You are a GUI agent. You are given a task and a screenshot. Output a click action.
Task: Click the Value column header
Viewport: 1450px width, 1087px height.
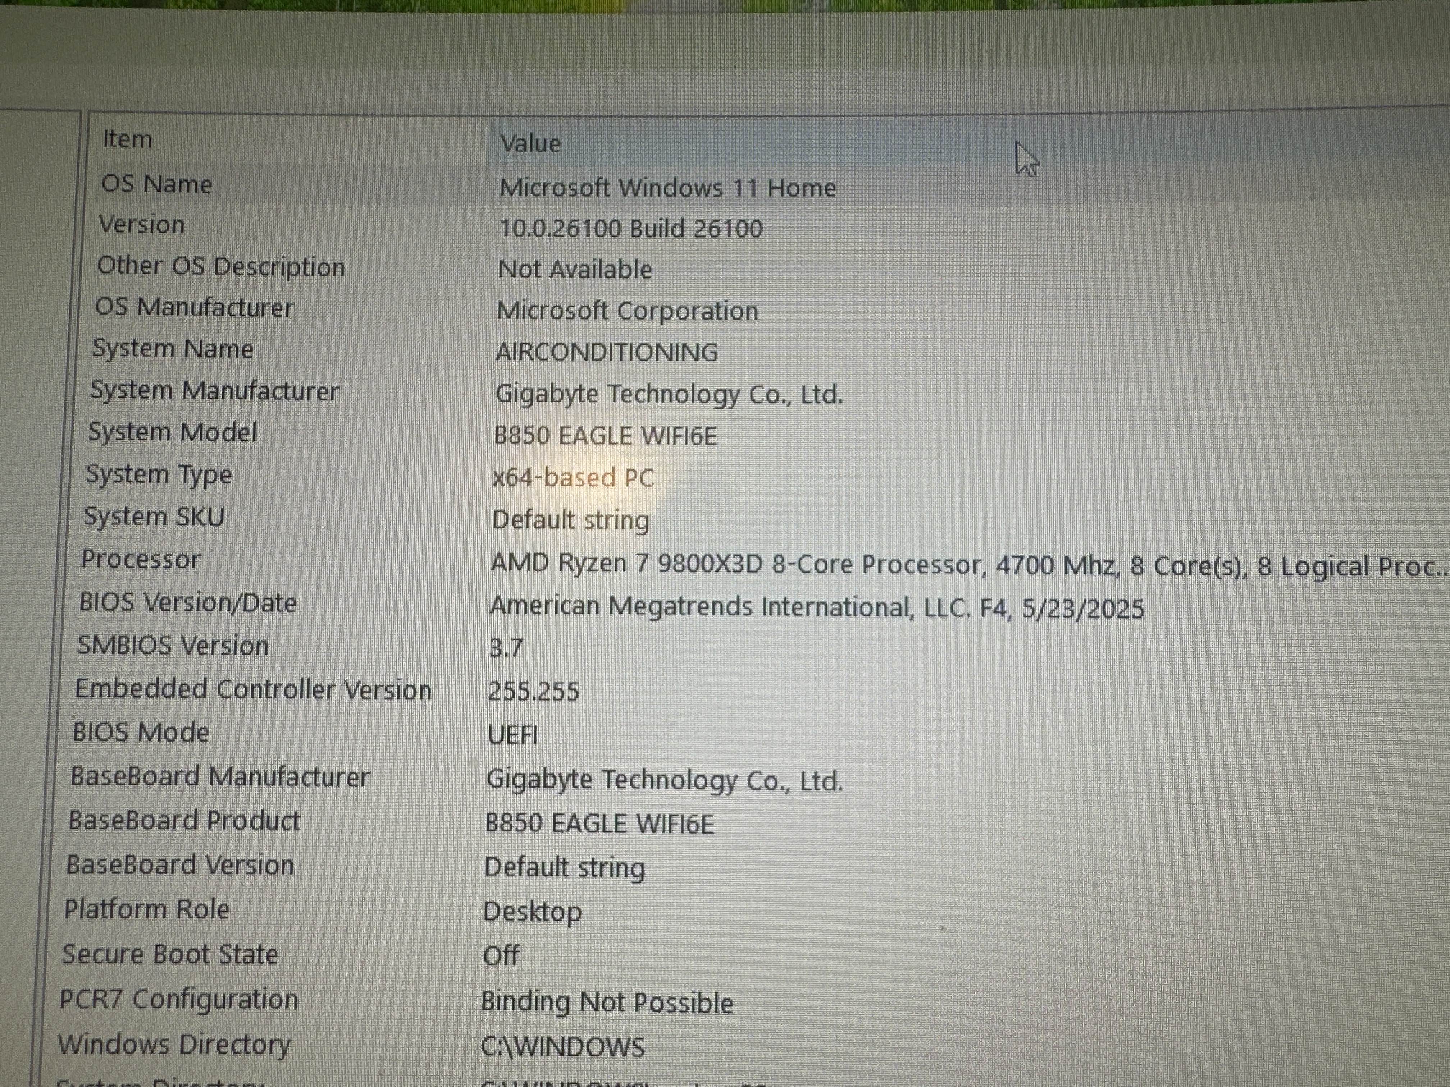pos(530,143)
